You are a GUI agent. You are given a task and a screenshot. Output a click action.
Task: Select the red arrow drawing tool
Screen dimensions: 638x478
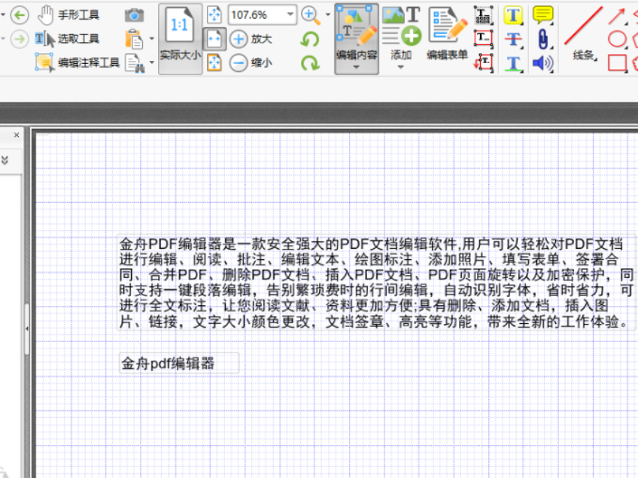(x=616, y=17)
